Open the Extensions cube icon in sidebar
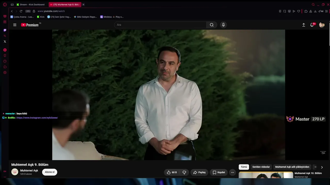This screenshot has width=330, height=185. click(5, 67)
